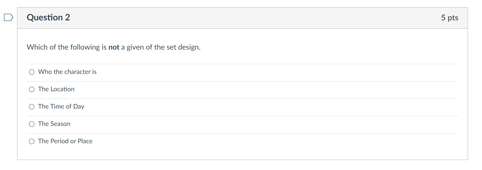
Task: Pick the 'The Season' radio button
Action: tap(32, 124)
